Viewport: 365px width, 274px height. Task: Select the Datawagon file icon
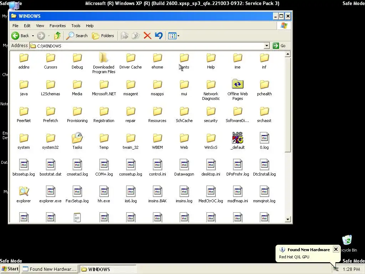coord(184,164)
